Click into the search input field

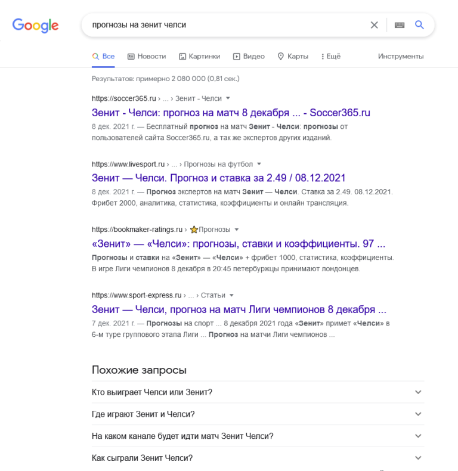click(228, 25)
